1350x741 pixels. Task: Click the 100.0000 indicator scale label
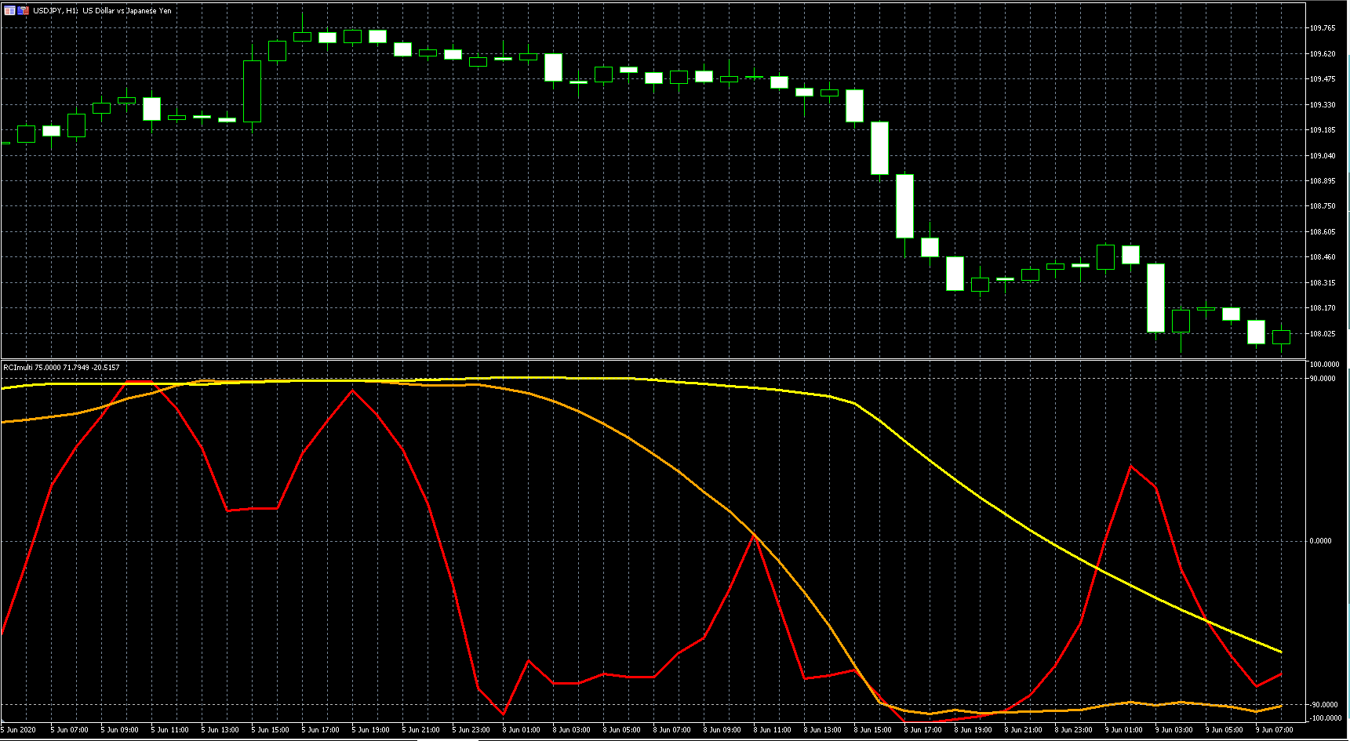1324,365
